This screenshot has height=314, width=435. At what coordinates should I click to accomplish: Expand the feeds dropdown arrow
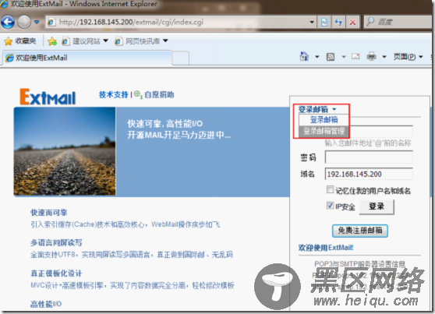click(x=344, y=57)
